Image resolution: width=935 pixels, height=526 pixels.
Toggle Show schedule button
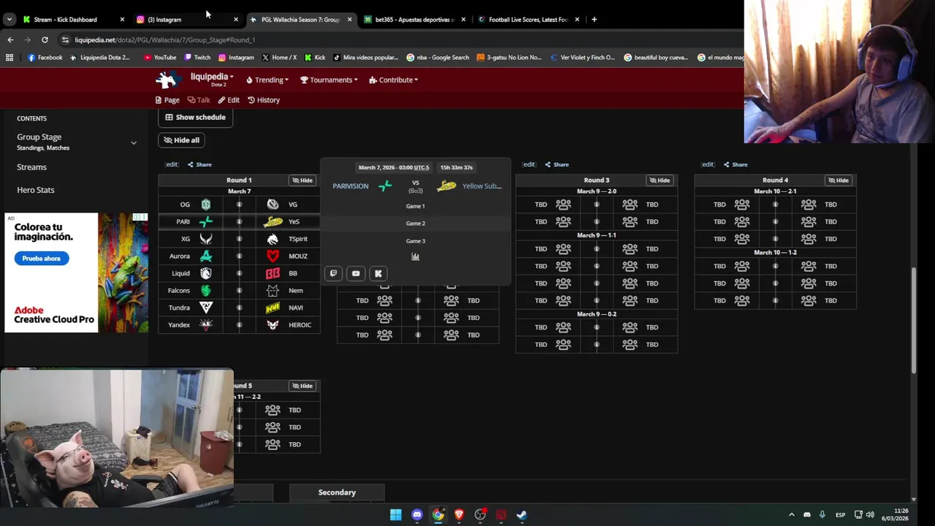coord(195,117)
